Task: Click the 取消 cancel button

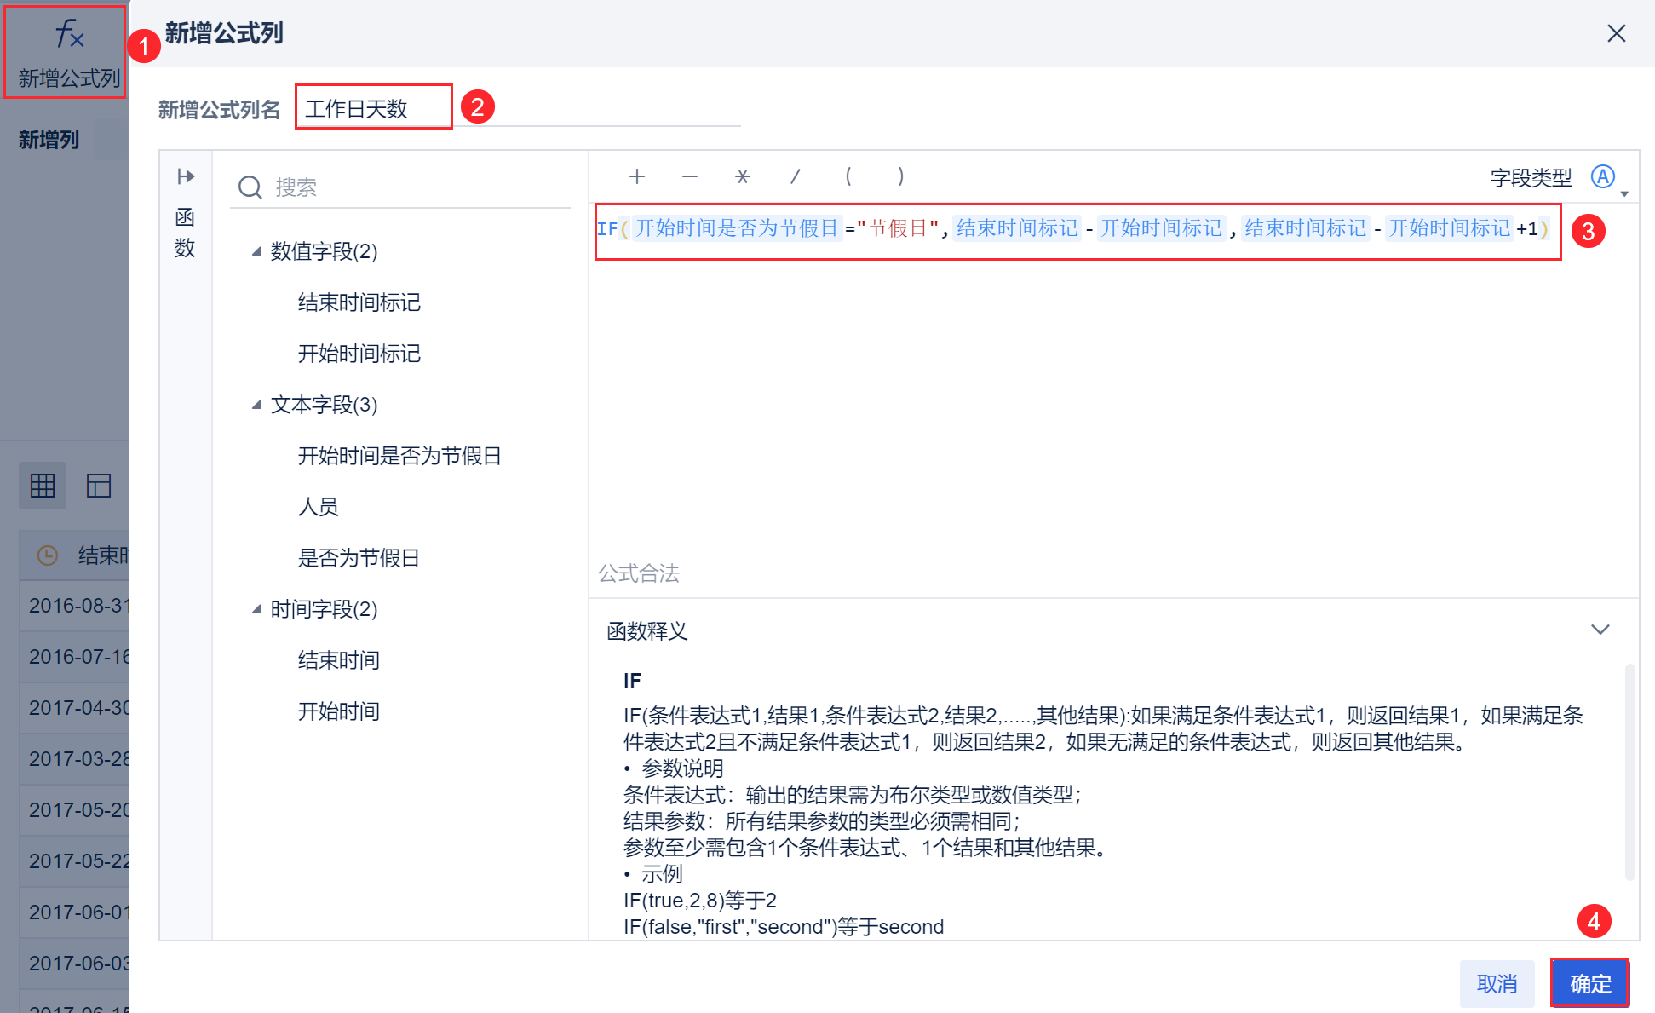Action: click(1497, 983)
